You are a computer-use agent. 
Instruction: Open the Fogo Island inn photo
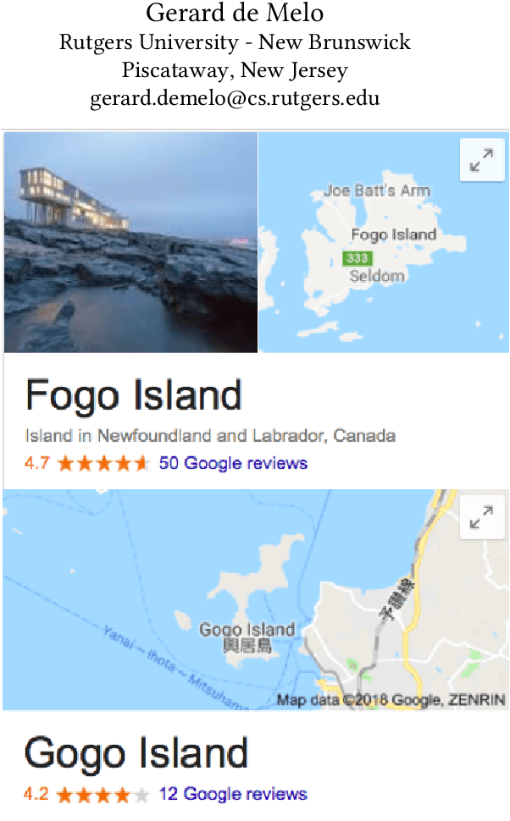click(x=130, y=242)
